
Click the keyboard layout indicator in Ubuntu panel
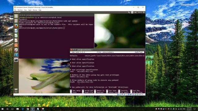[132, 12]
